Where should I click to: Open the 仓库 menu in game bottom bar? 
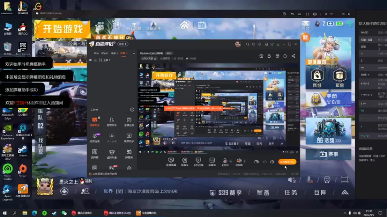pos(320,192)
